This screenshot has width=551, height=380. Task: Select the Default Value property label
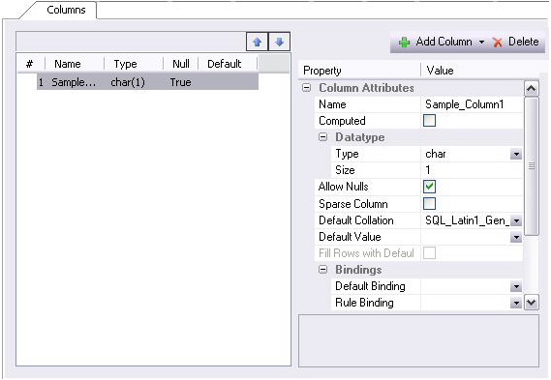tap(350, 237)
